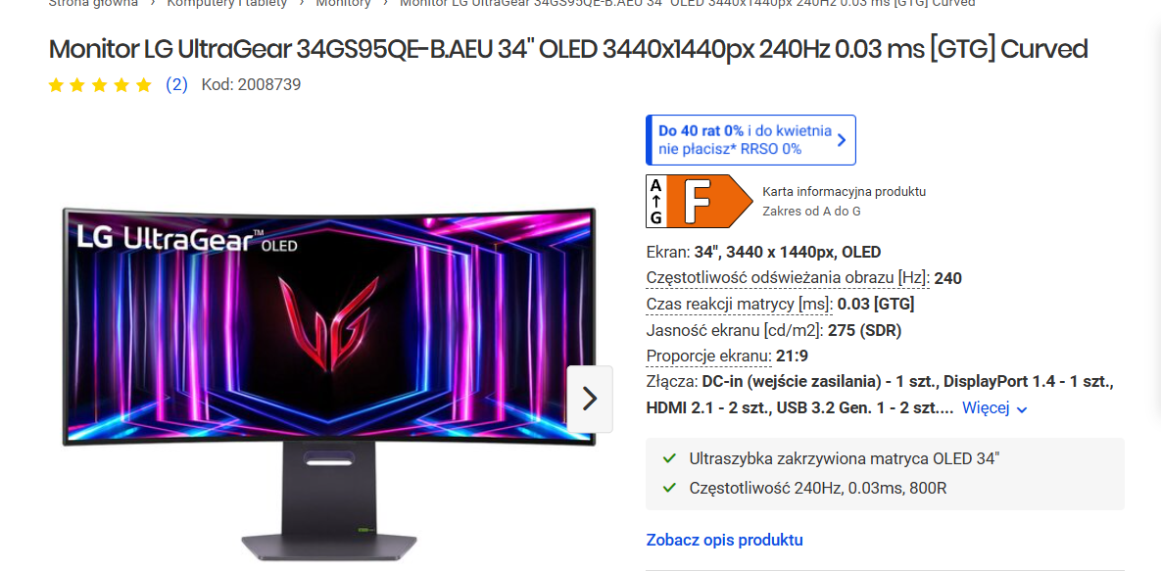Viewport: 1161px width, 571px height.
Task: Go to Komputery i tablety breadcrumb
Action: pyautogui.click(x=226, y=3)
